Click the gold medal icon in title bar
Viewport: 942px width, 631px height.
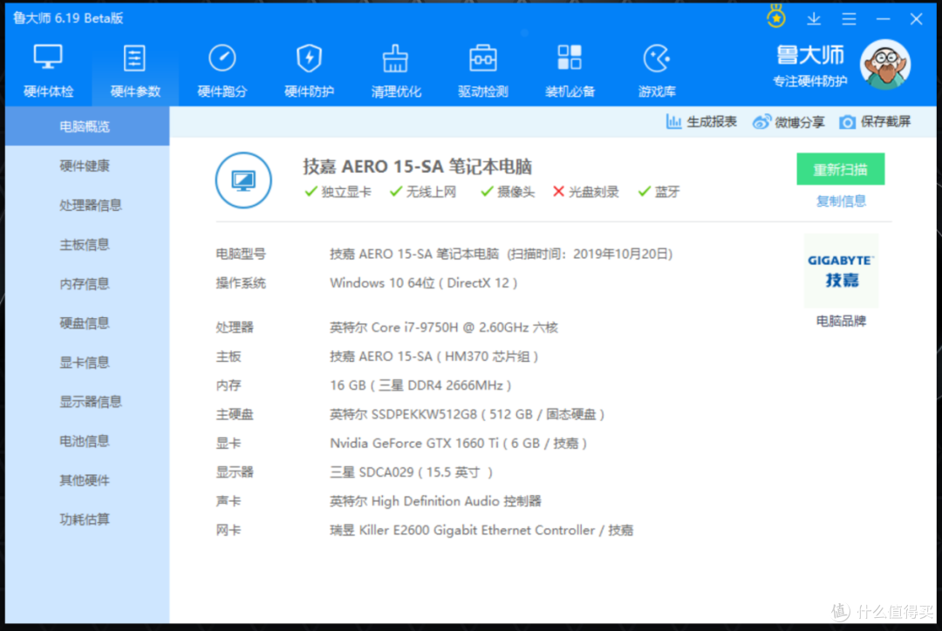[x=776, y=17]
